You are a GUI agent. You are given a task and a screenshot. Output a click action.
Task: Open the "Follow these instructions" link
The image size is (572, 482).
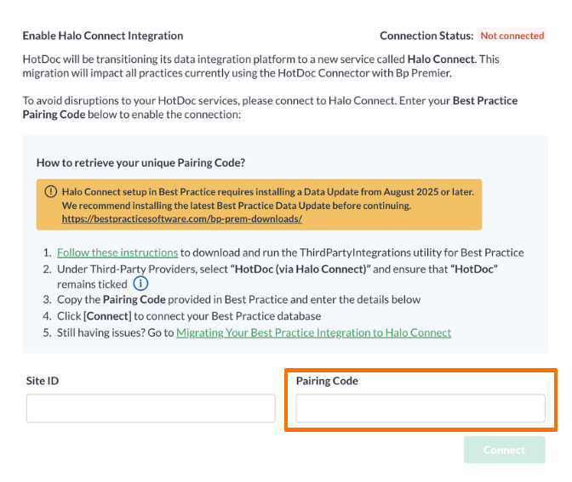point(117,252)
